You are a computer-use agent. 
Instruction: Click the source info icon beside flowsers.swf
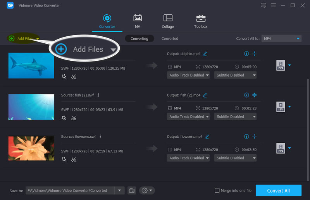point(100,137)
